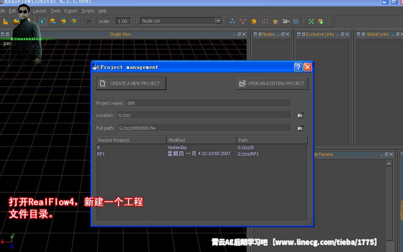Close the Single View panel
This screenshot has width=403, height=252.
coord(244,34)
